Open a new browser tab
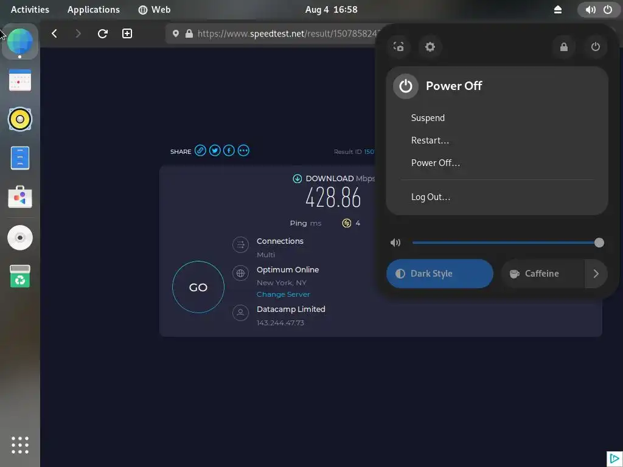Image resolution: width=623 pixels, height=467 pixels. [x=127, y=34]
